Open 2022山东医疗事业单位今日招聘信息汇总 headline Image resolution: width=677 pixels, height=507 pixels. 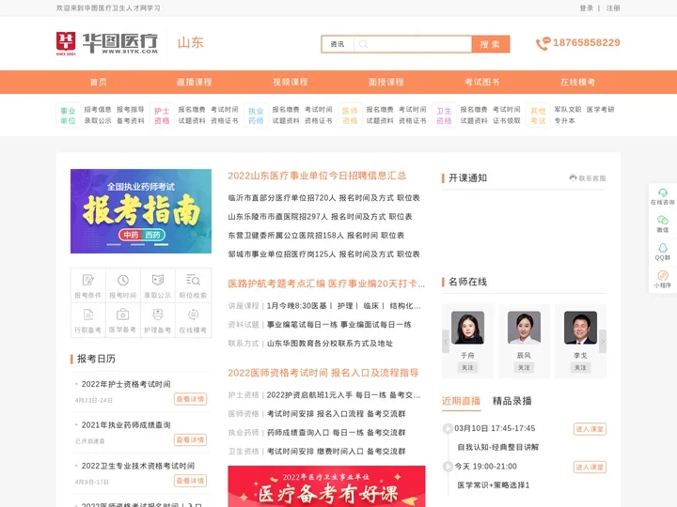pyautogui.click(x=318, y=176)
